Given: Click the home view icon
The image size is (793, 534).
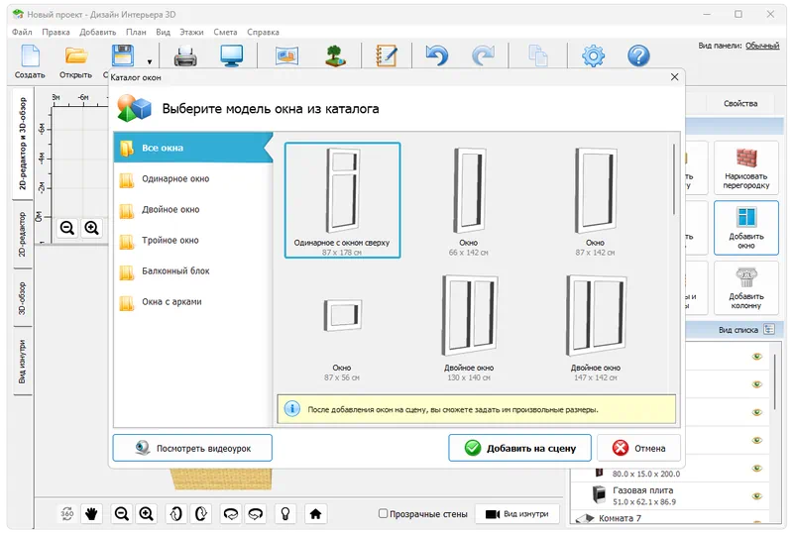Looking at the screenshot, I should (315, 513).
